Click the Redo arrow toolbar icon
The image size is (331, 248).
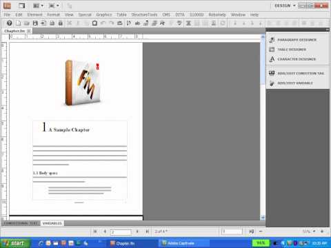click(x=112, y=23)
